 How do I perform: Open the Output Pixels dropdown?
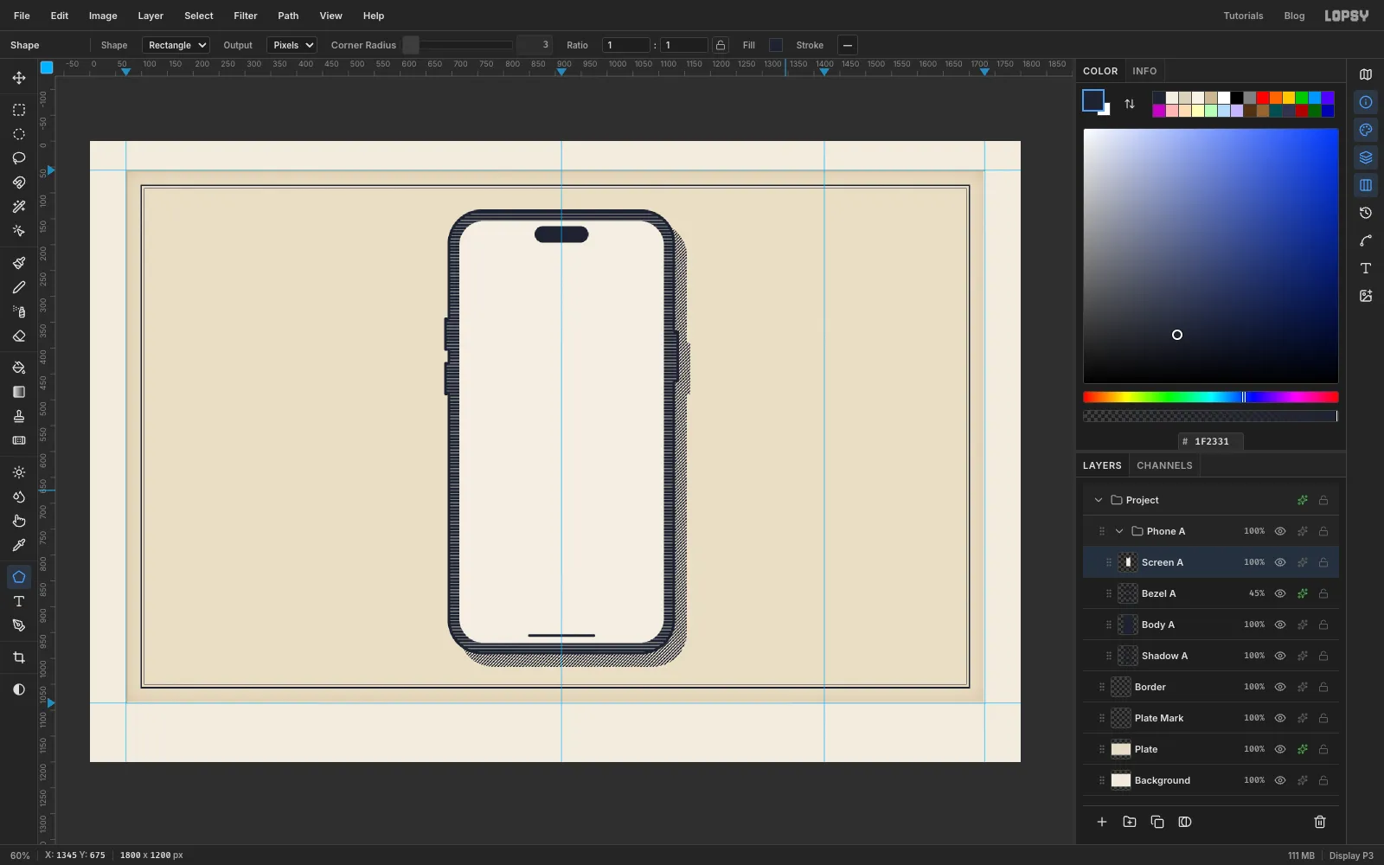pos(292,45)
